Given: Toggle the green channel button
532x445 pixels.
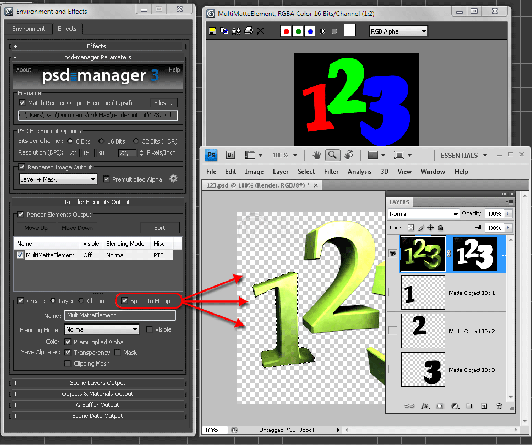Looking at the screenshot, I should click(x=298, y=31).
